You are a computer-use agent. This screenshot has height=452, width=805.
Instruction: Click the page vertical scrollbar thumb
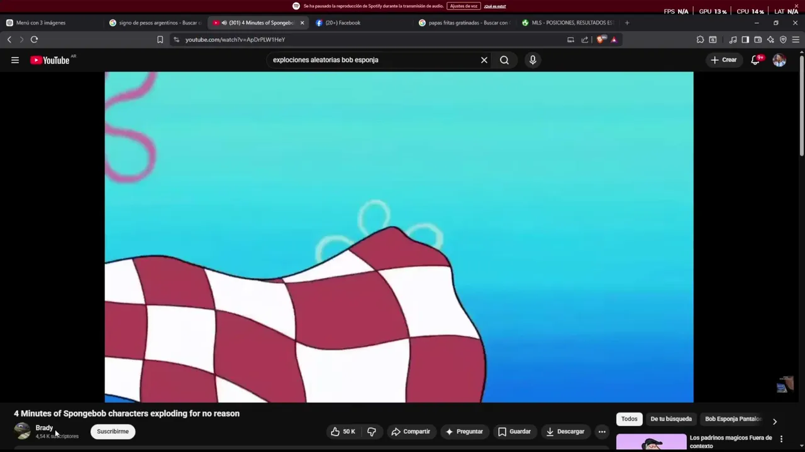802,107
